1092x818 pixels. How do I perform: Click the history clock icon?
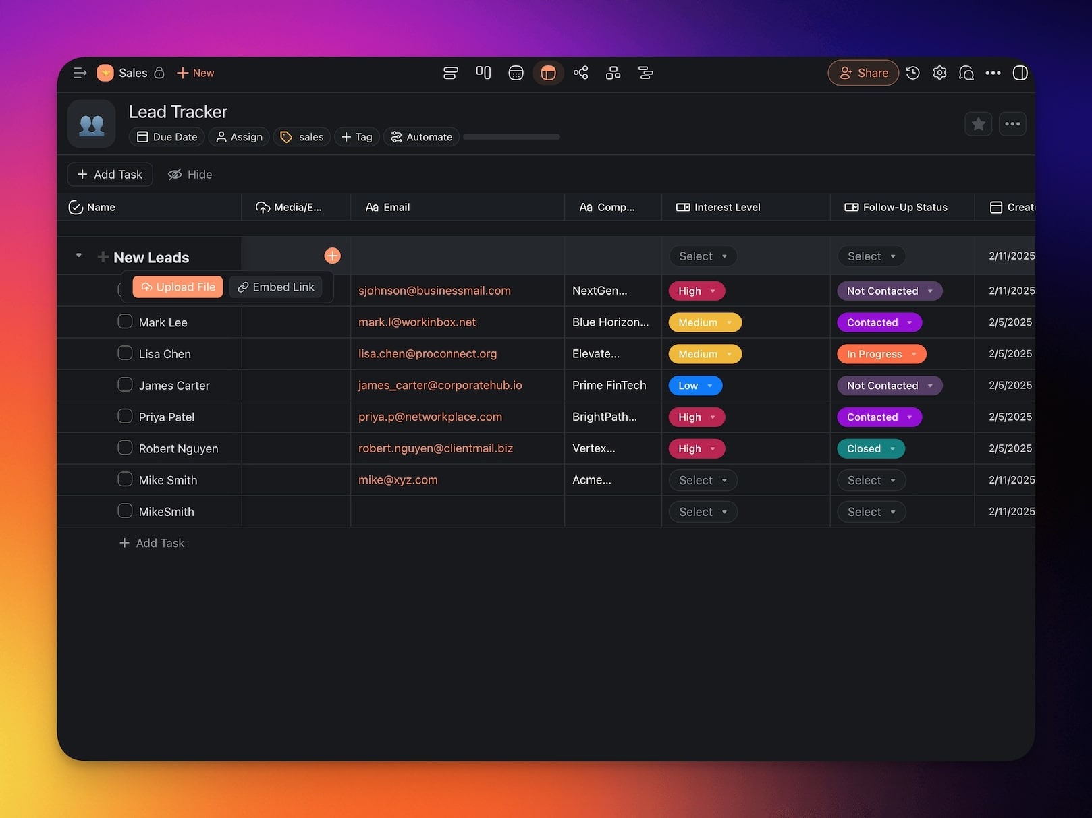tap(912, 73)
